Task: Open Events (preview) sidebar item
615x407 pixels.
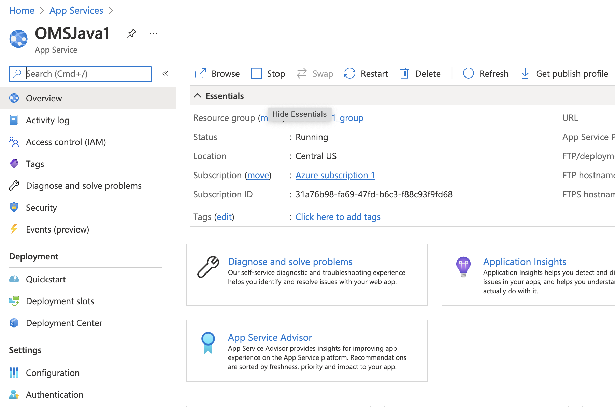Action: (x=88, y=229)
